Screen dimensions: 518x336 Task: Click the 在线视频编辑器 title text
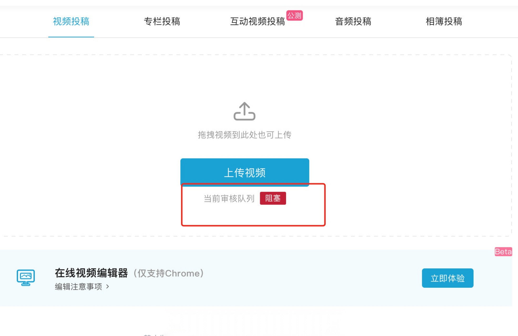click(91, 273)
